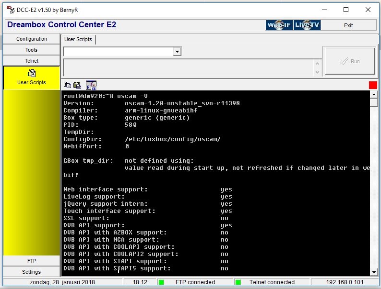Open the FTP section

pos(31,261)
